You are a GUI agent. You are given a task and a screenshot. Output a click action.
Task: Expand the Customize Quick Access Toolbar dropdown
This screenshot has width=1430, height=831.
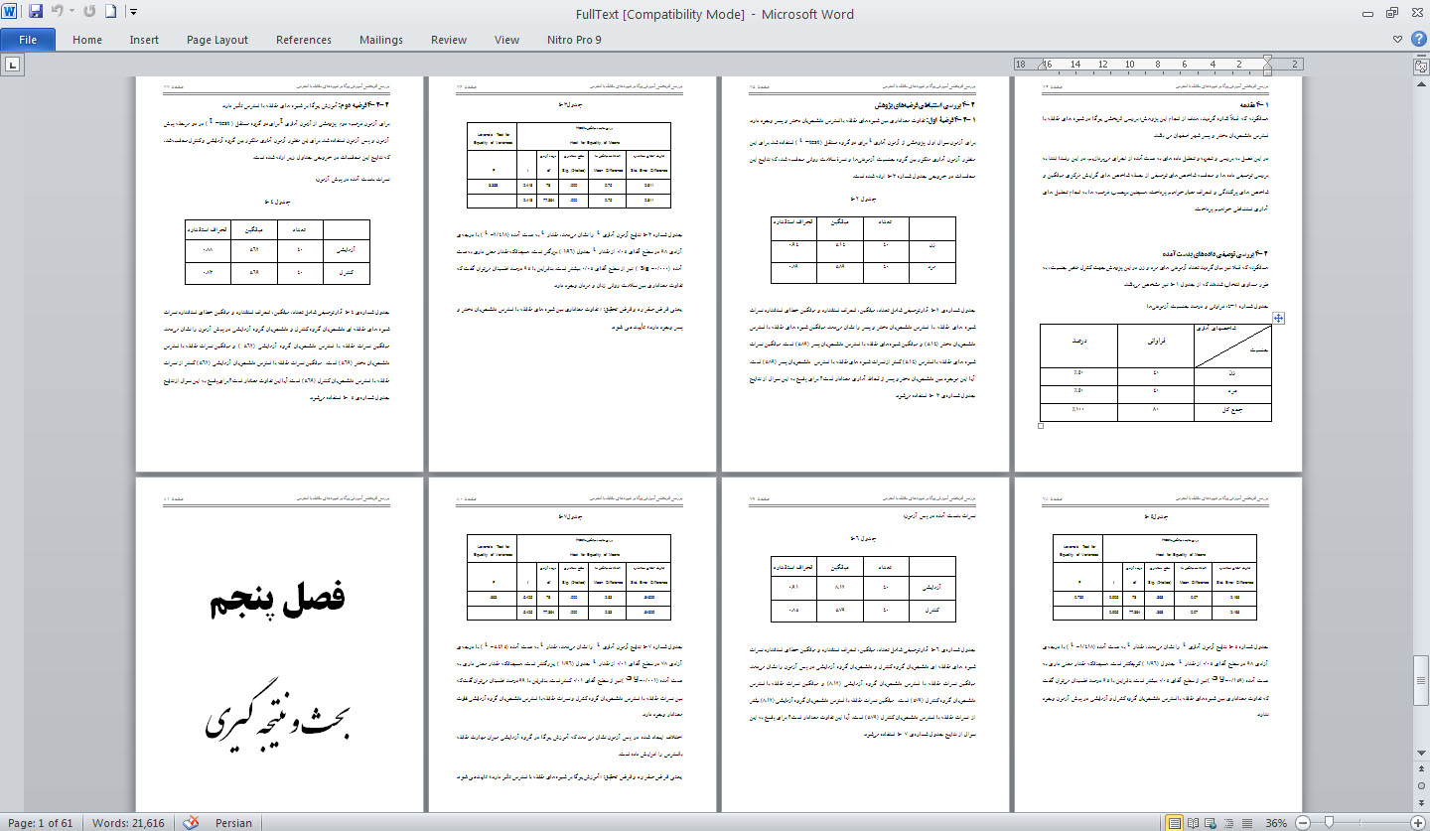point(133,12)
